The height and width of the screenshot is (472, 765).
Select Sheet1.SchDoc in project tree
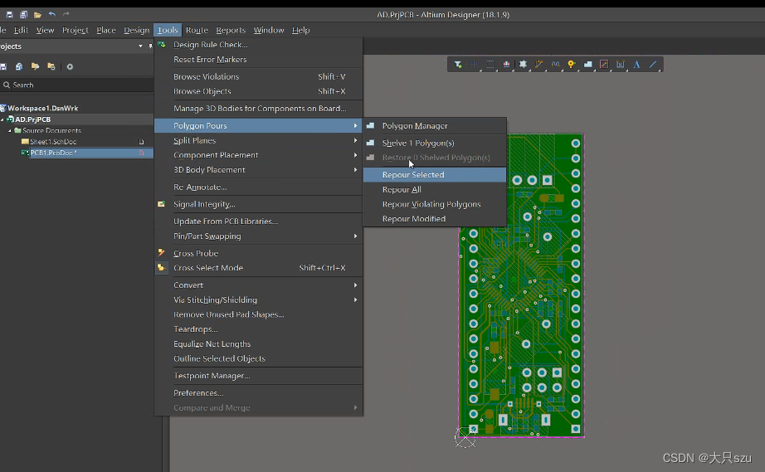coord(53,142)
